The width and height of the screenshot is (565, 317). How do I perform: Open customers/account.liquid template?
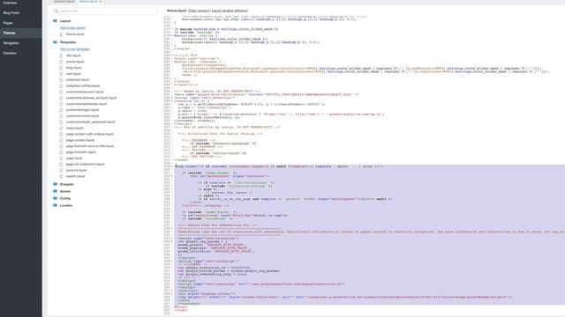pos(85,92)
